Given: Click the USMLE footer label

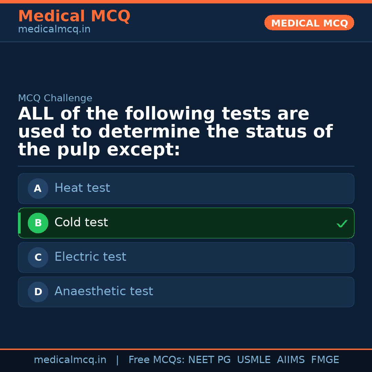Looking at the screenshot, I should point(254,359).
